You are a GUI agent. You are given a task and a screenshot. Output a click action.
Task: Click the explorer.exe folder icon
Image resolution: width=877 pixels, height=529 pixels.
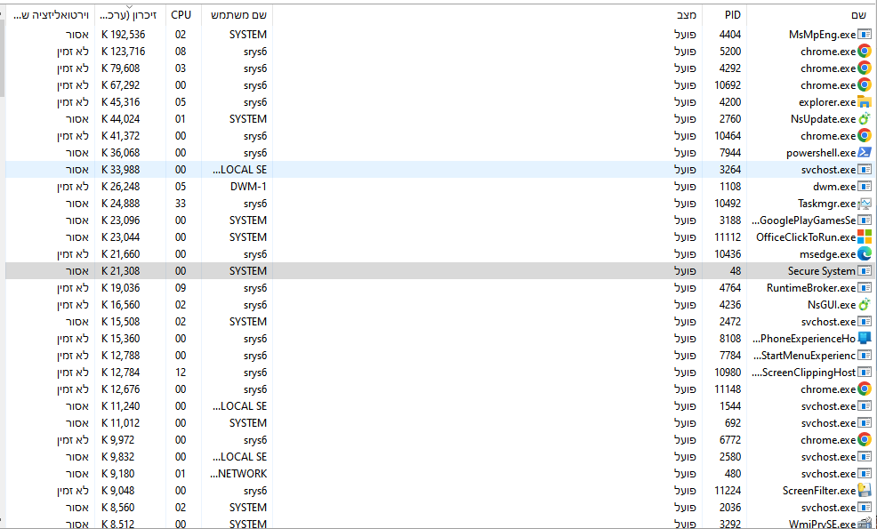click(864, 102)
